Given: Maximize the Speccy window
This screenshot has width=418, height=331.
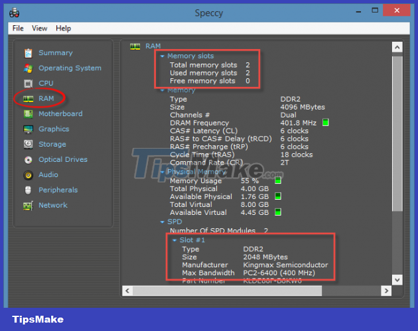Looking at the screenshot, I should click(x=375, y=11).
